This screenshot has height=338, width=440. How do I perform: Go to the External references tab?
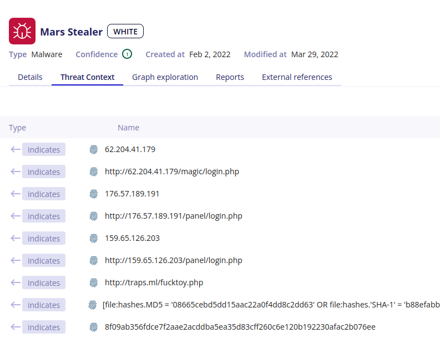tap(297, 77)
